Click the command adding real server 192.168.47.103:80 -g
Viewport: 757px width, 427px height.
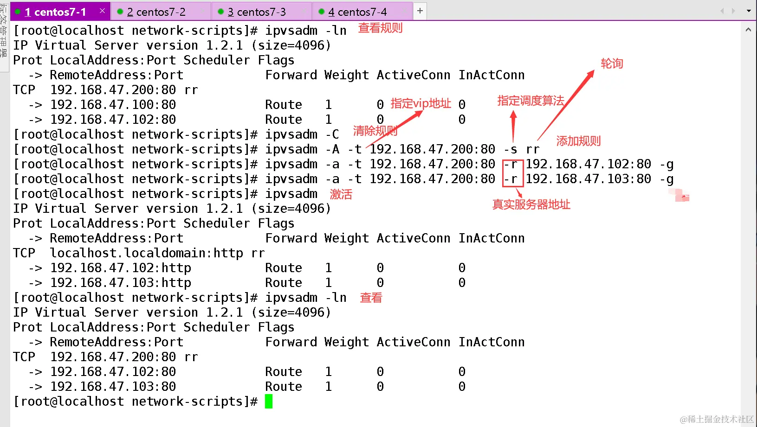469,179
